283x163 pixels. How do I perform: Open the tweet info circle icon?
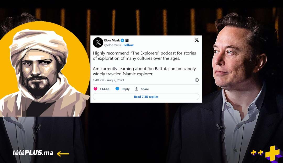point(197,80)
